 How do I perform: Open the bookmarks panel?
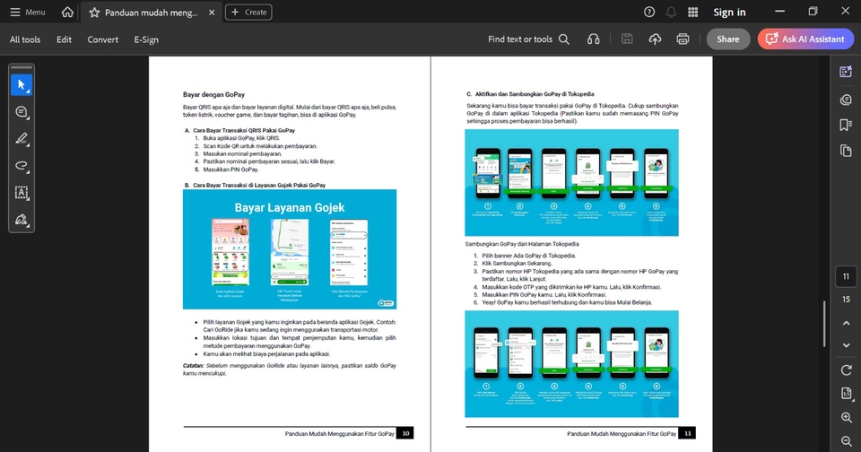846,126
